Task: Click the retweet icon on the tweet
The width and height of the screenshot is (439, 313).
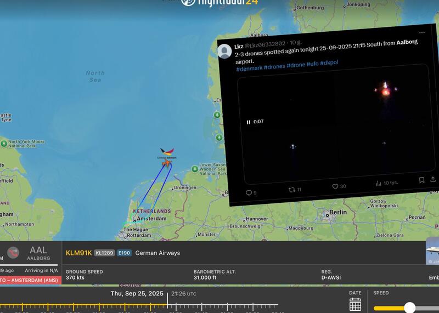Action: pos(292,190)
